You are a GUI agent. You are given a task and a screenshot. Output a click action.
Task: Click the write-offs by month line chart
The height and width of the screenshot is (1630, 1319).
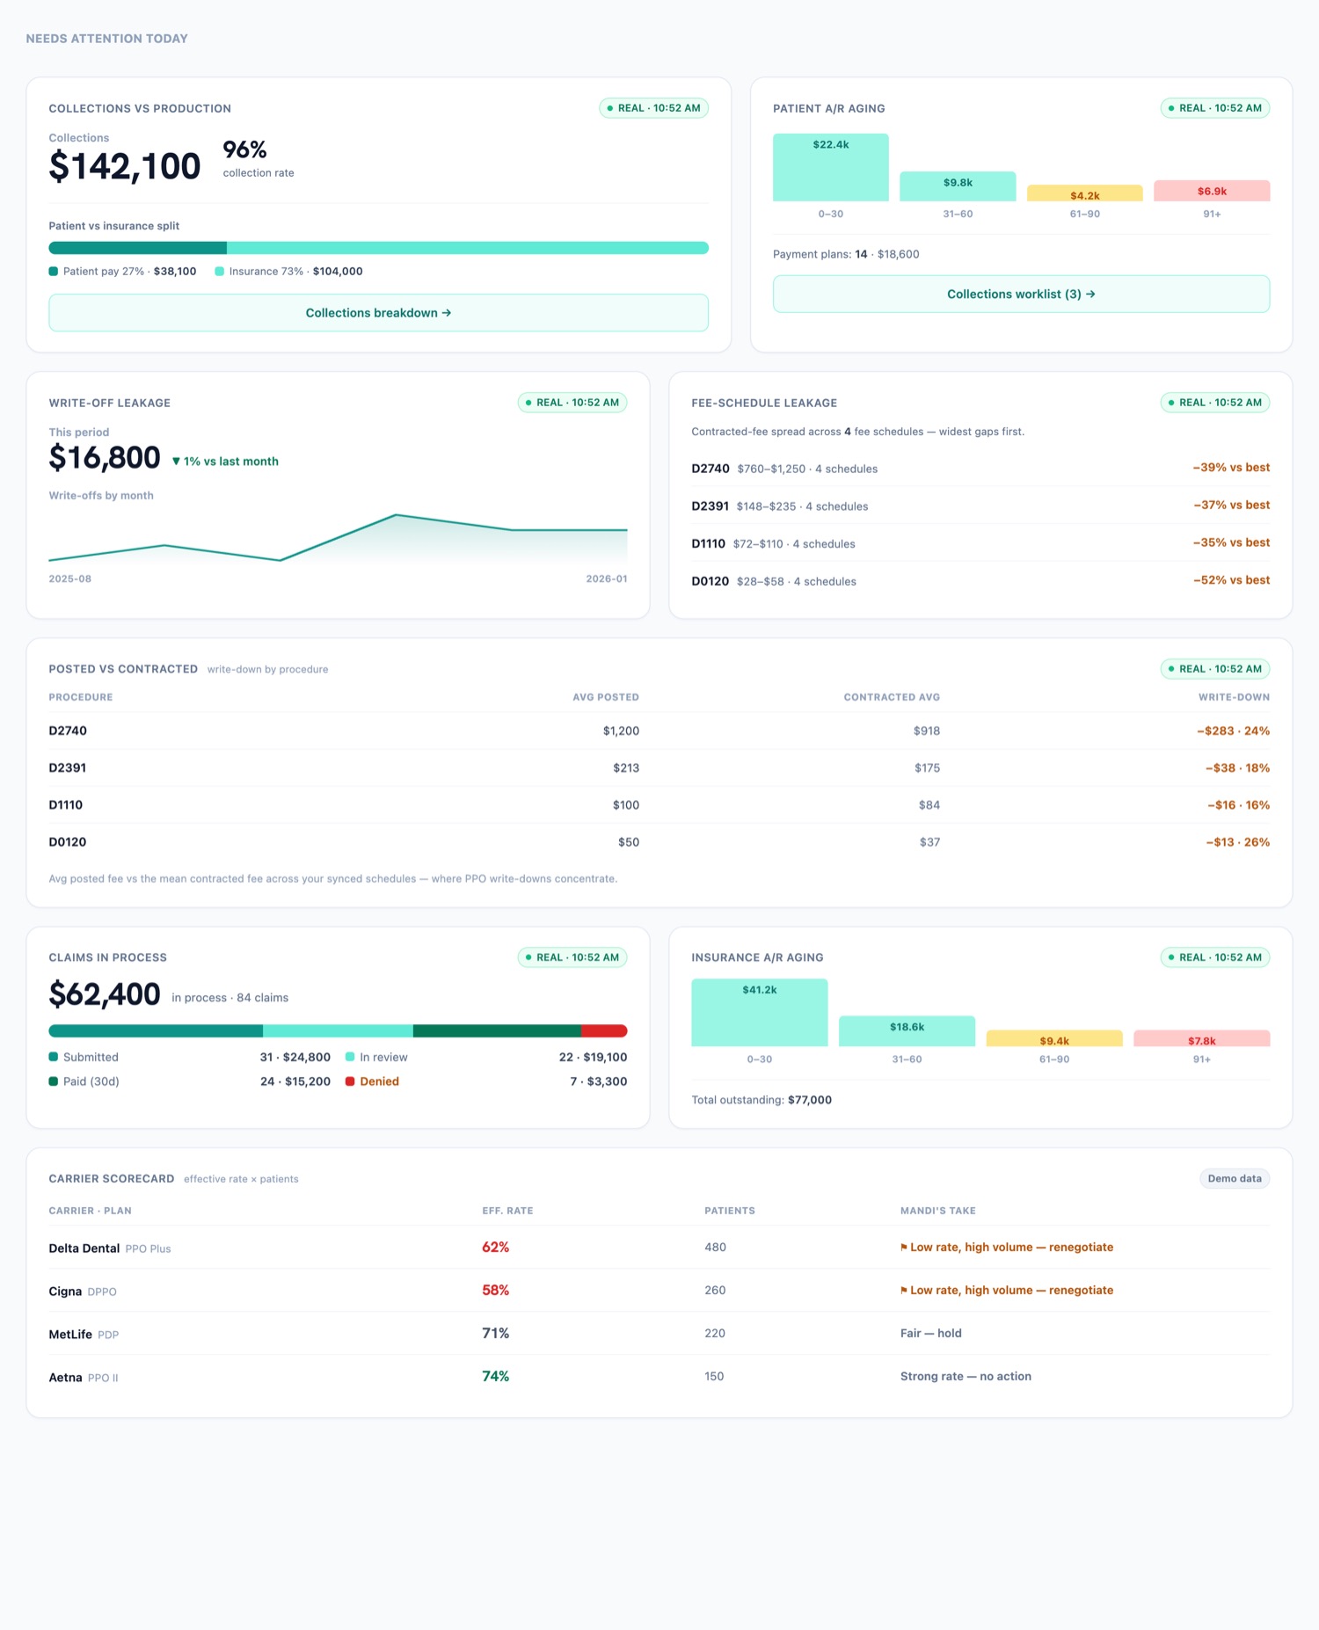(x=338, y=538)
